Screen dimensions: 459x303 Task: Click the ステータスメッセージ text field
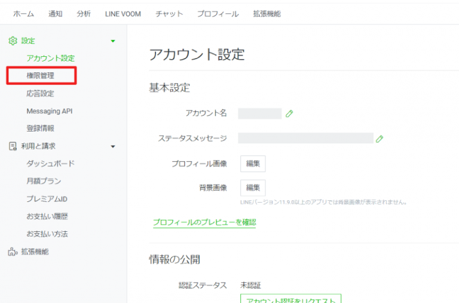pos(305,139)
